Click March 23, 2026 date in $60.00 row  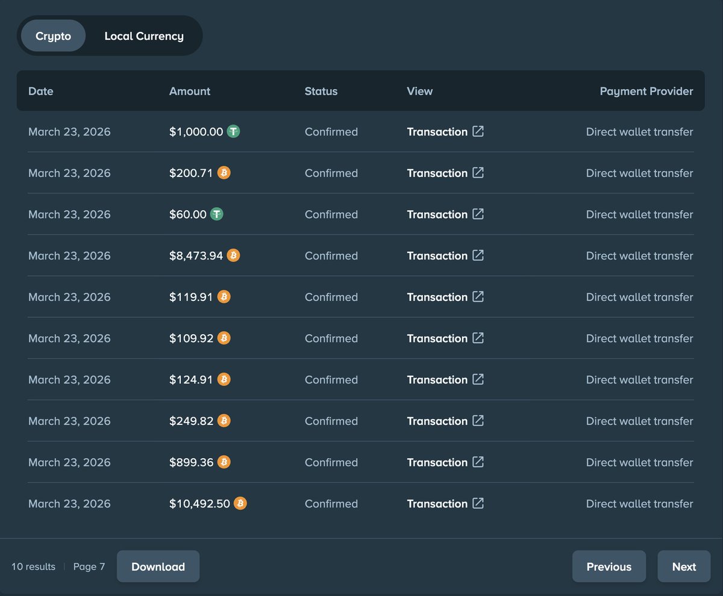click(69, 214)
